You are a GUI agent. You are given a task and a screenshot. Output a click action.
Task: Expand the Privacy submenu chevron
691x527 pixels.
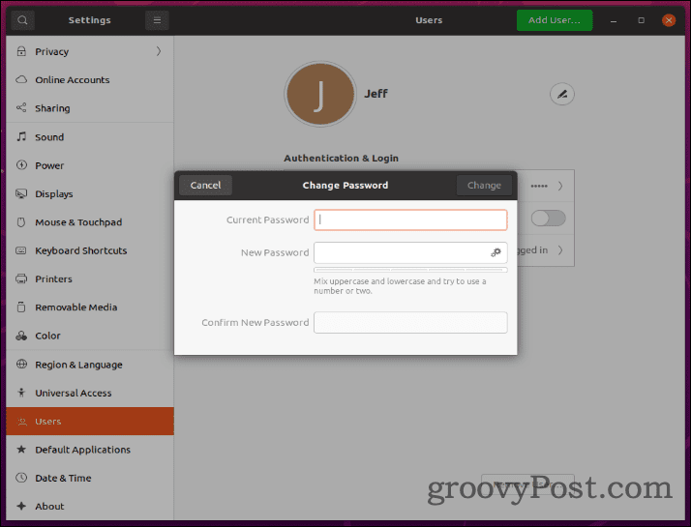(x=159, y=51)
